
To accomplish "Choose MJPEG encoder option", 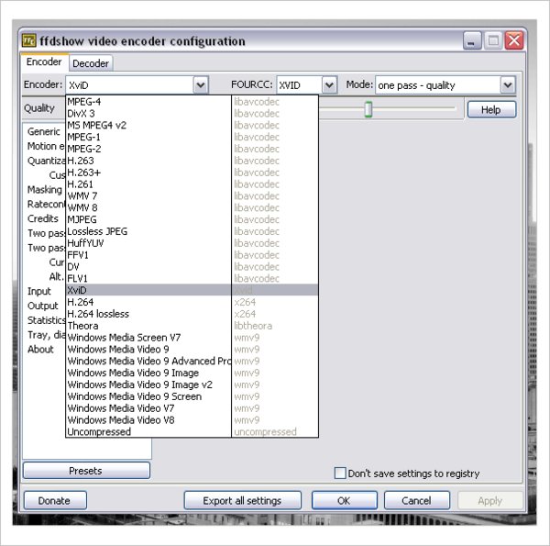I will tap(192, 219).
